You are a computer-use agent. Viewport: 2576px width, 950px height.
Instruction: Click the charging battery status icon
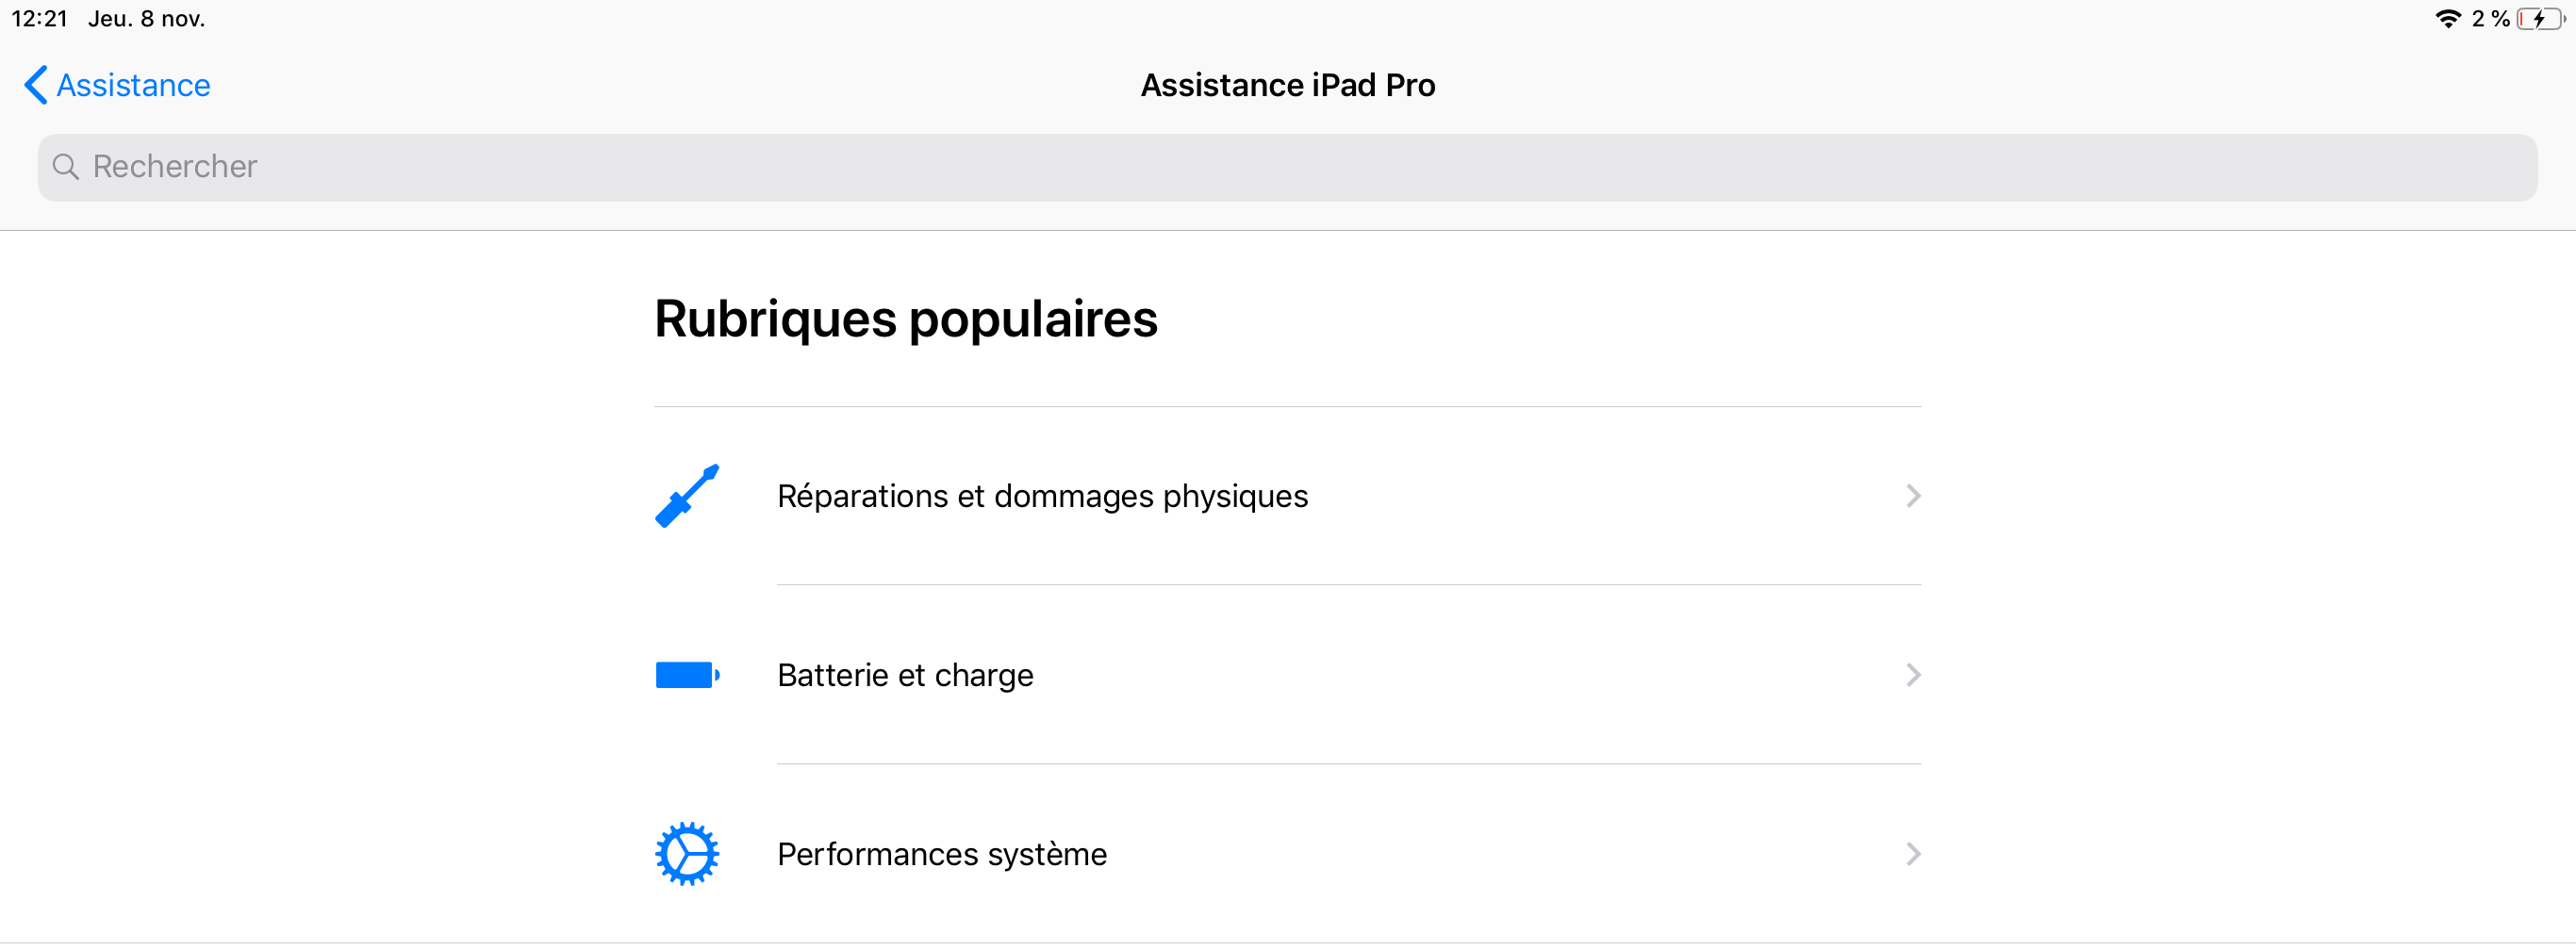[2540, 19]
